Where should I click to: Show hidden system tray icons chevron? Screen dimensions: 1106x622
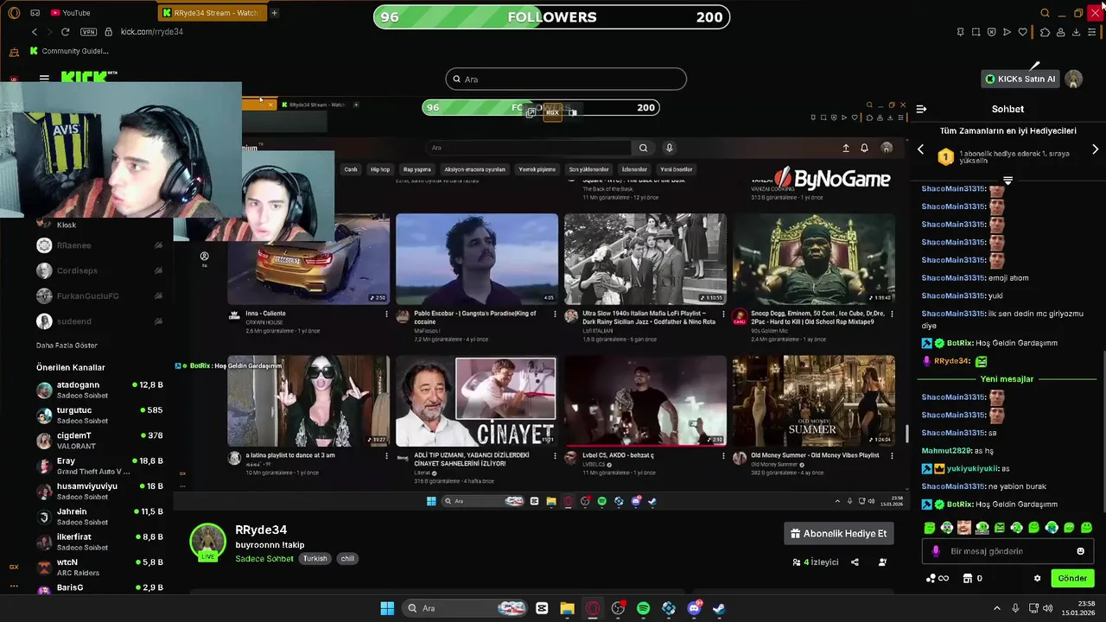[996, 608]
